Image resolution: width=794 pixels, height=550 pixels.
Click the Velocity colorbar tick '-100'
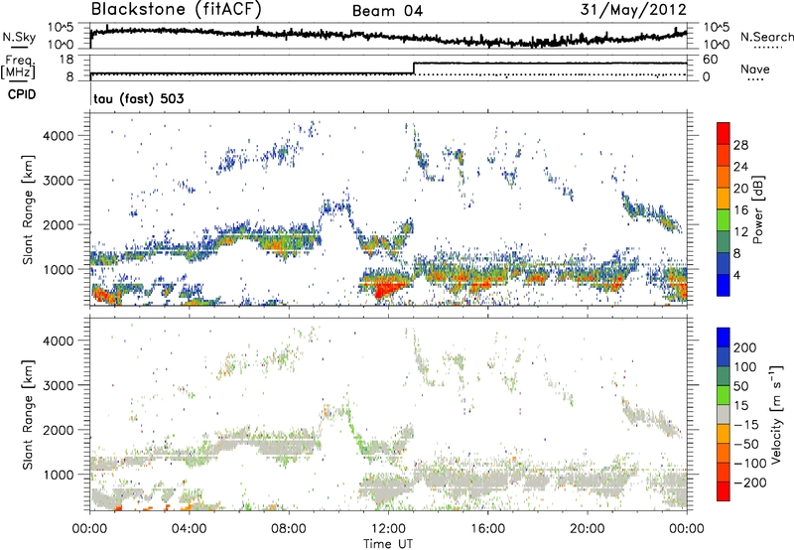(749, 463)
